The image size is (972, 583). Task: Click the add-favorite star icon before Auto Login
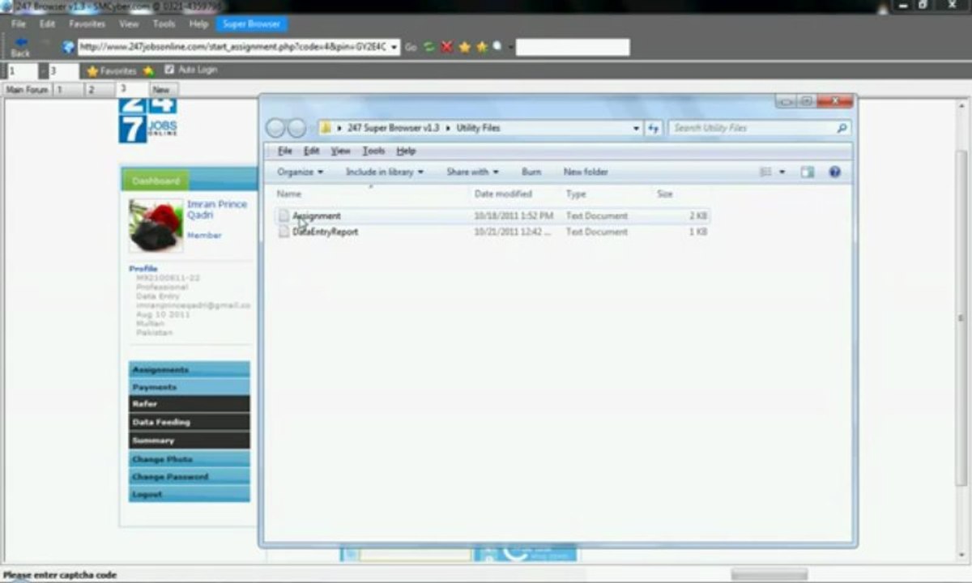(x=148, y=70)
